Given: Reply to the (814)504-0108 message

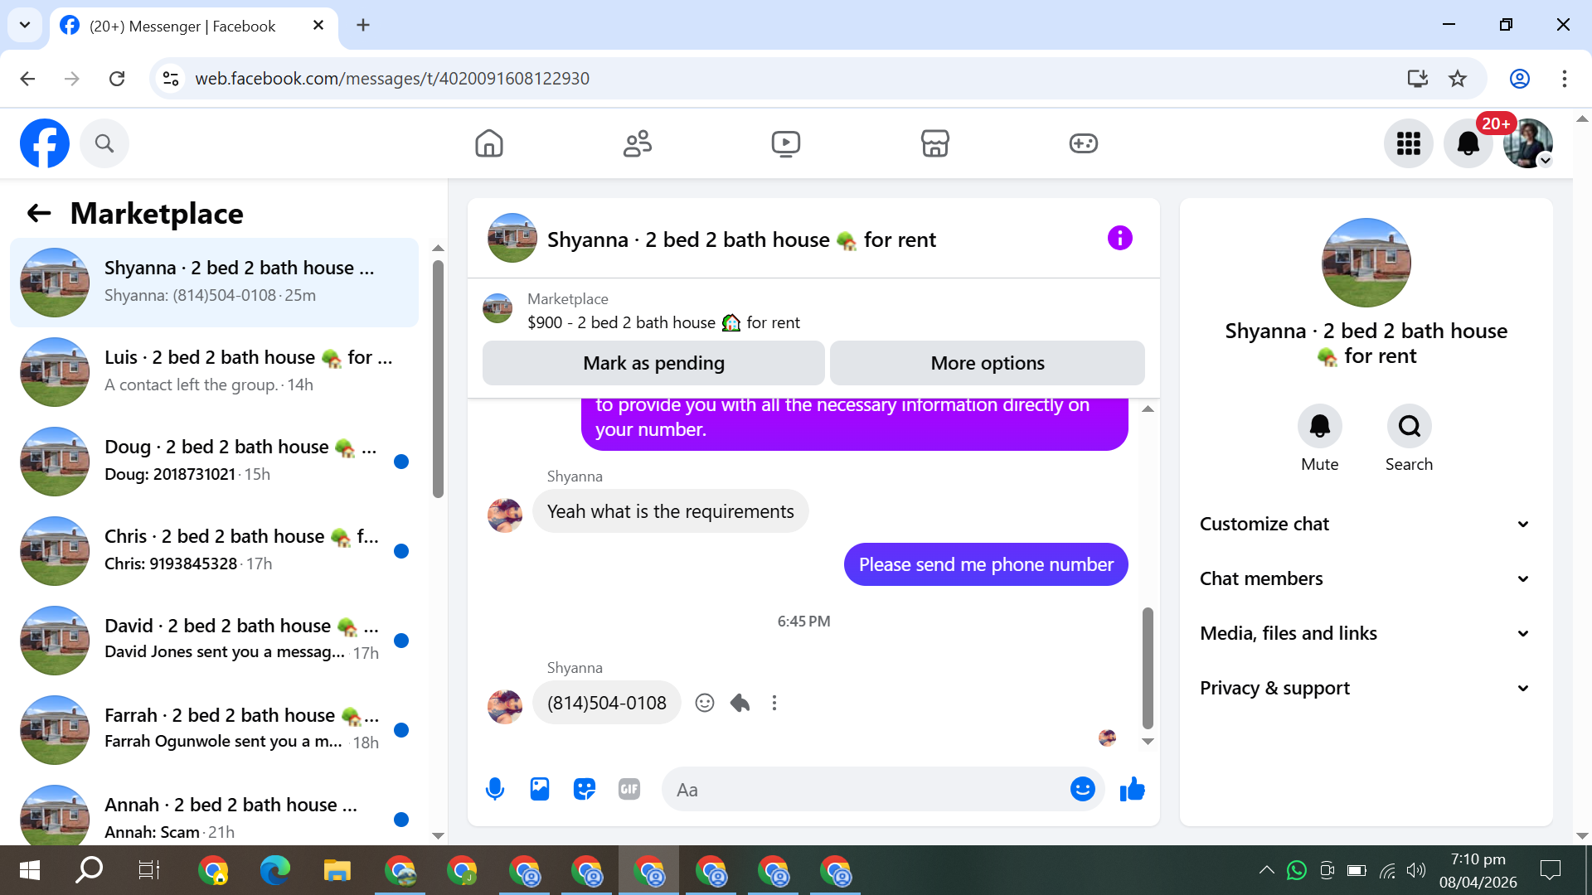Looking at the screenshot, I should [740, 703].
